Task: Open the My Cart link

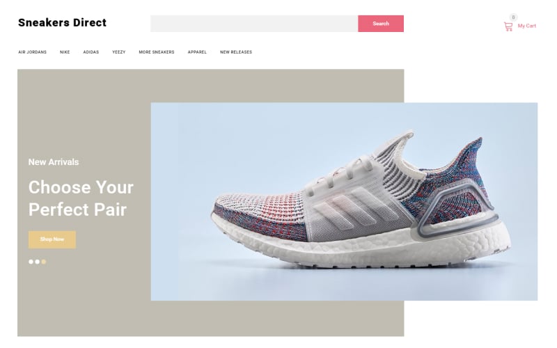Action: (x=526, y=26)
